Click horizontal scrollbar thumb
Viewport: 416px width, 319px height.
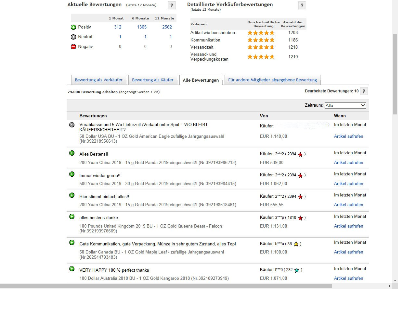coord(166,286)
